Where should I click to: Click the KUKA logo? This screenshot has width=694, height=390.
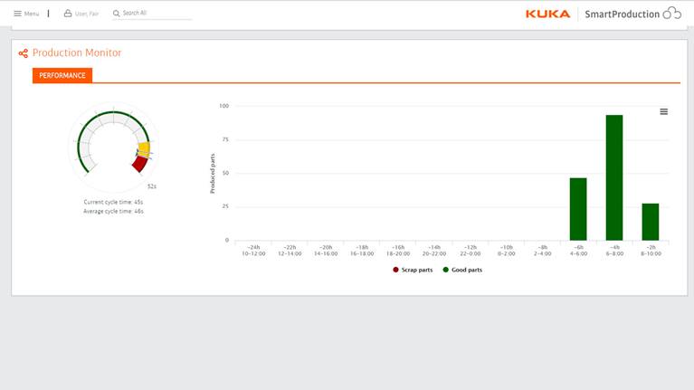point(547,14)
